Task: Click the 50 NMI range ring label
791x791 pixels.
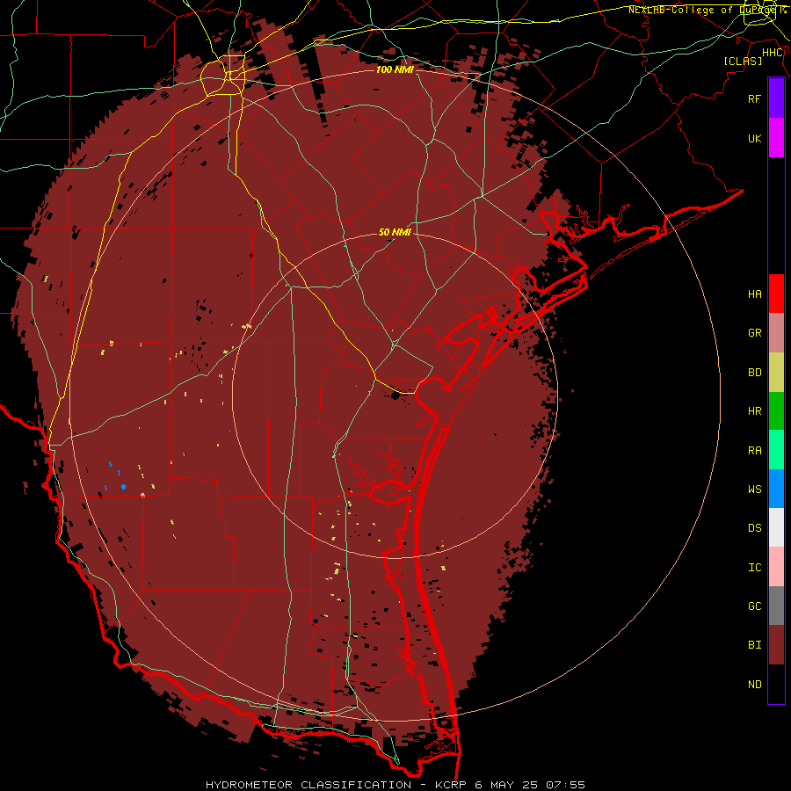Action: (x=395, y=232)
